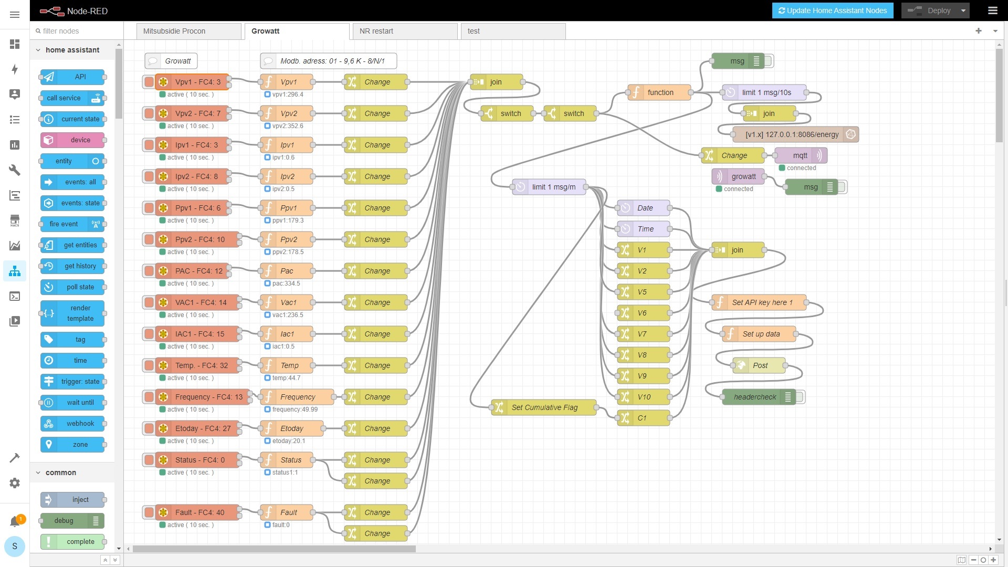Click the Energy lightning bolt sidebar icon

(x=15, y=69)
